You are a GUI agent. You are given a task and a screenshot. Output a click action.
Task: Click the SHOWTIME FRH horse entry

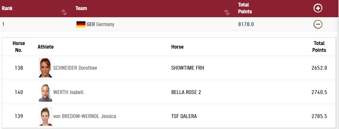(x=187, y=68)
